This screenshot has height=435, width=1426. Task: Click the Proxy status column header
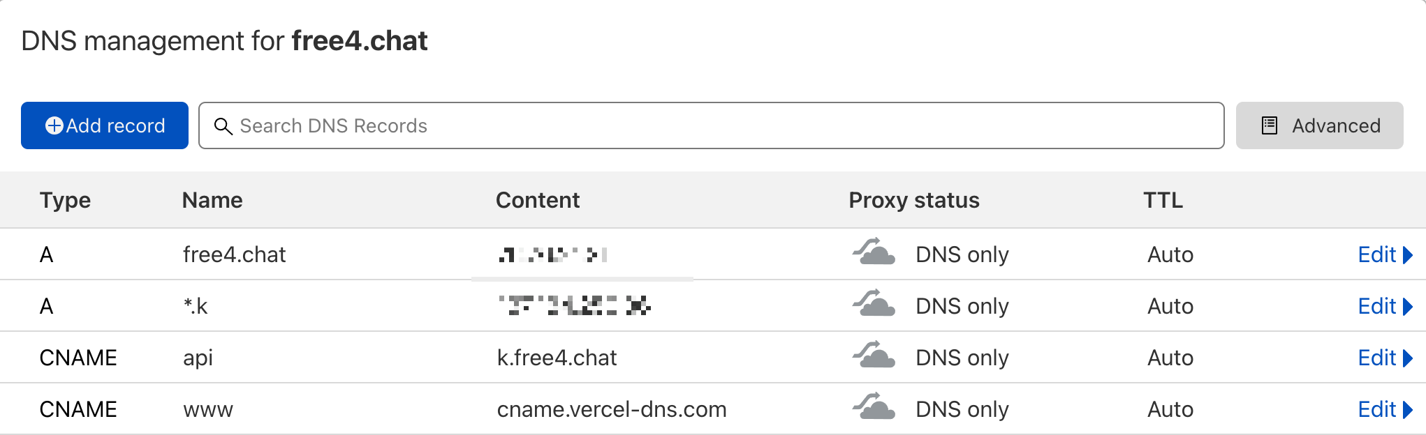(x=913, y=200)
